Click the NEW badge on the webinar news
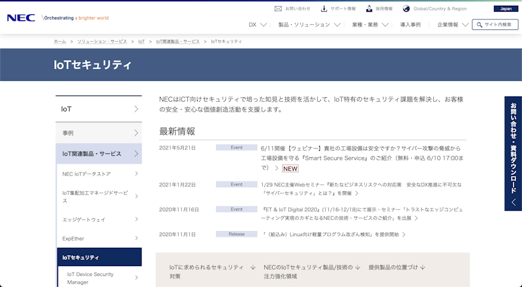Screen dimensions: 522x287 (x=290, y=168)
